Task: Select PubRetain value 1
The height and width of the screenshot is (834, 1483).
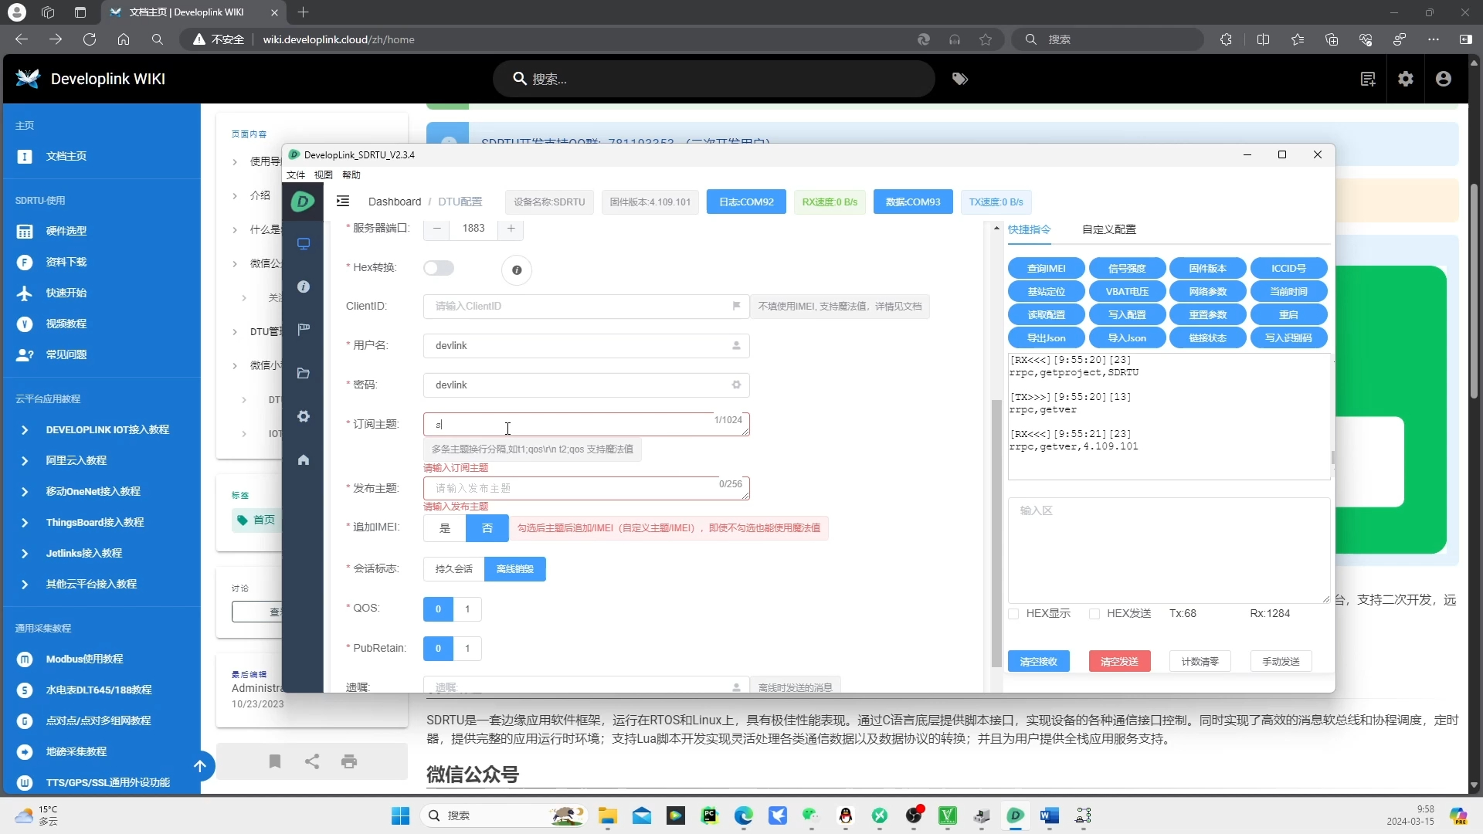Action: (467, 649)
